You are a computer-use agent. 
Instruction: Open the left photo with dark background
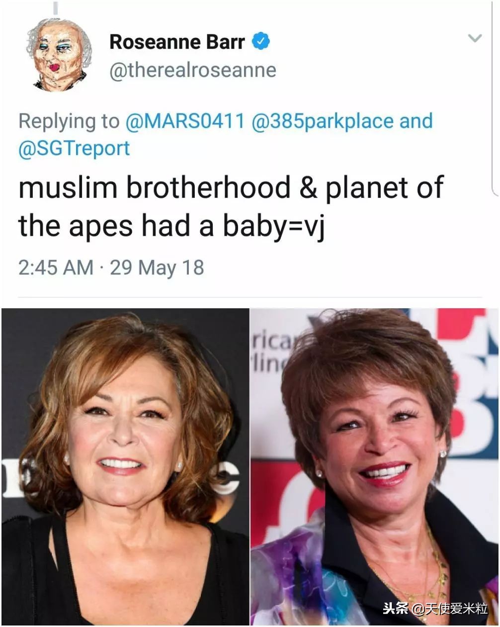pyautogui.click(x=125, y=466)
